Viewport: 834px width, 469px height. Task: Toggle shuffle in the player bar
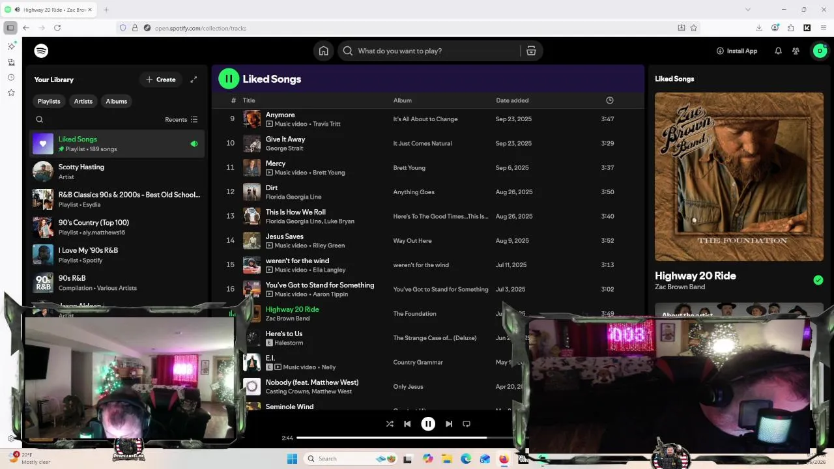(x=390, y=424)
